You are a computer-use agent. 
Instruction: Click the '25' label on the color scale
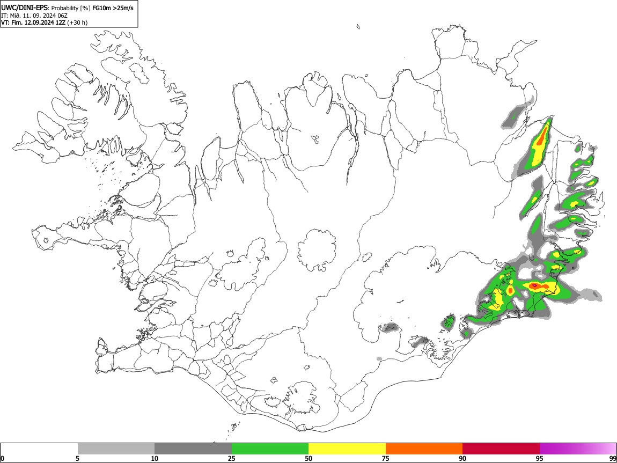click(x=232, y=458)
